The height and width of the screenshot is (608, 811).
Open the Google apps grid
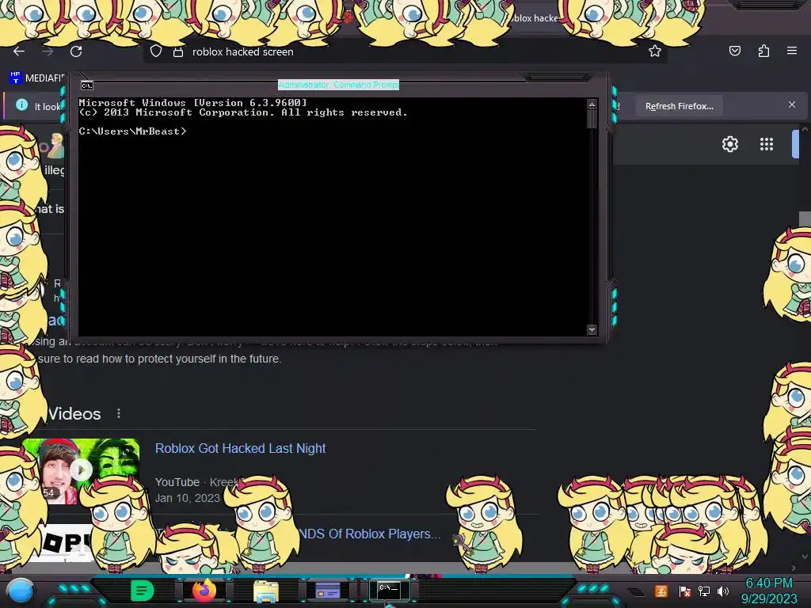(767, 144)
